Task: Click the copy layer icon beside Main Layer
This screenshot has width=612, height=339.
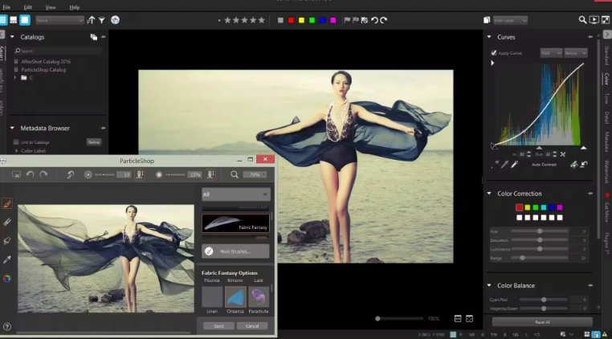Action: click(487, 20)
